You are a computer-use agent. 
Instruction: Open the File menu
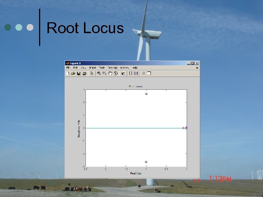68,68
